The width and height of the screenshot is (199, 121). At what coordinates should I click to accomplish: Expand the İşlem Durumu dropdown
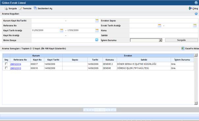[160, 40]
